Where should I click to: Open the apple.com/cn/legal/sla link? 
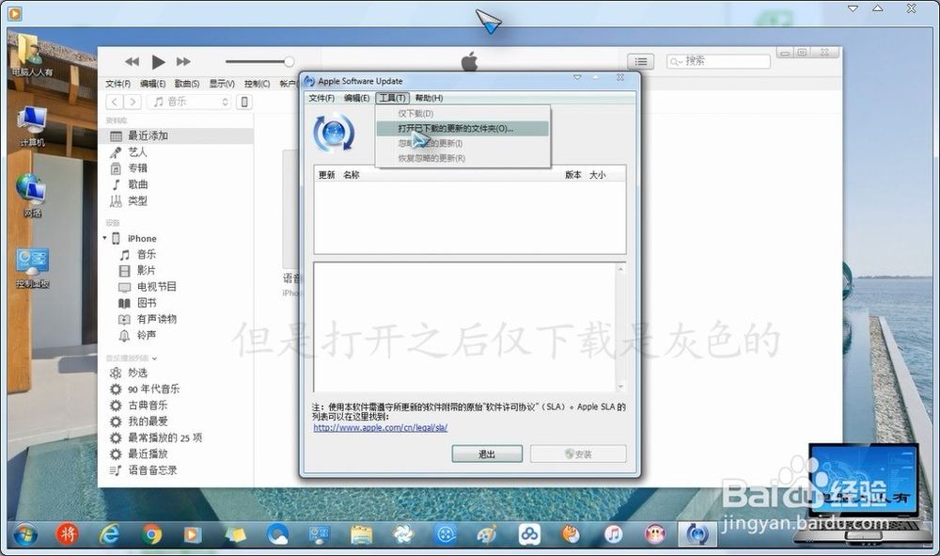point(380,428)
